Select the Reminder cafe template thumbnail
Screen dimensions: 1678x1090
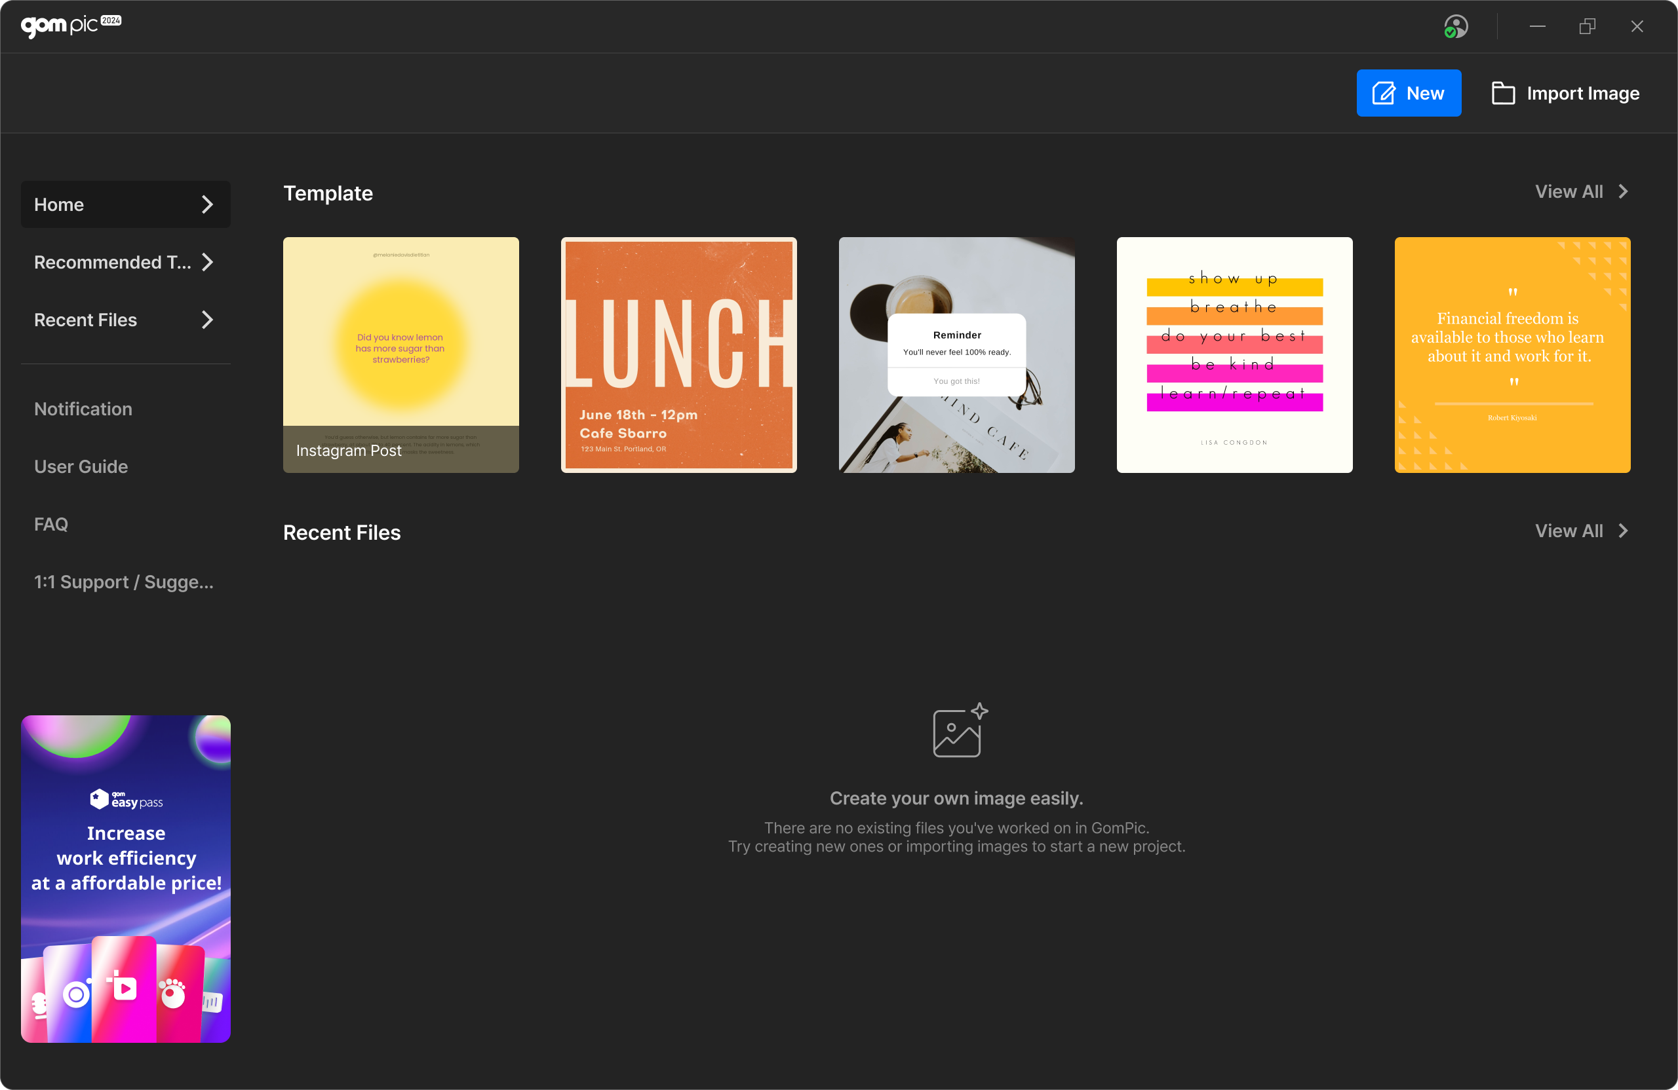click(x=956, y=354)
